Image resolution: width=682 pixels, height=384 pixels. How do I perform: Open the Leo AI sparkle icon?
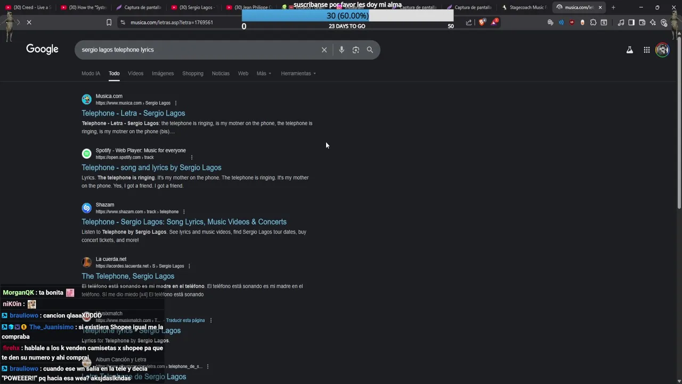point(653,22)
